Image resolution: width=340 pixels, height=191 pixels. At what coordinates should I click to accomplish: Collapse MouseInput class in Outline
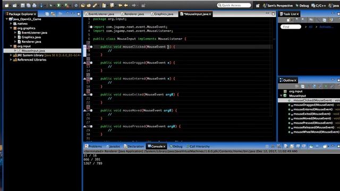[281, 95]
